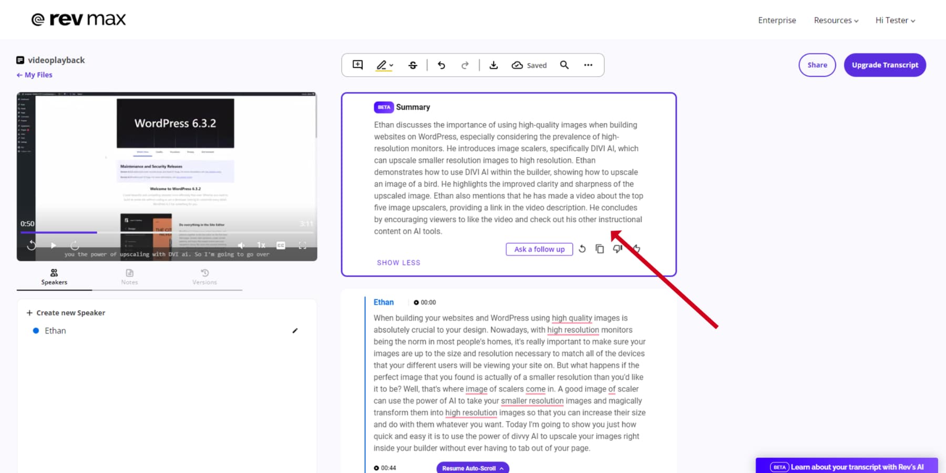Toggle closed captions on the video
This screenshot has width=946, height=473.
[x=281, y=245]
